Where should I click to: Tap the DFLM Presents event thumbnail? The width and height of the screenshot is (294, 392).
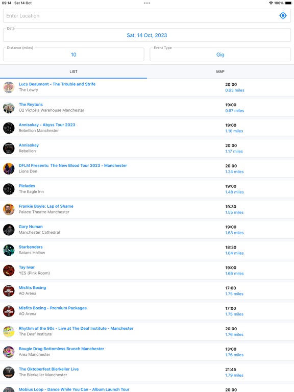9,169
